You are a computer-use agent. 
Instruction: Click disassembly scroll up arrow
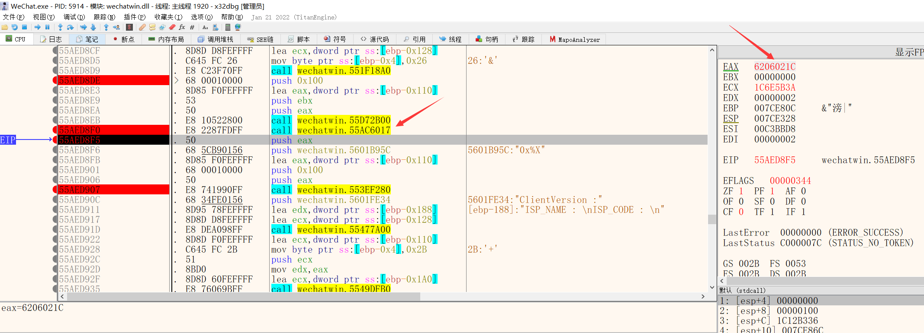[x=712, y=50]
